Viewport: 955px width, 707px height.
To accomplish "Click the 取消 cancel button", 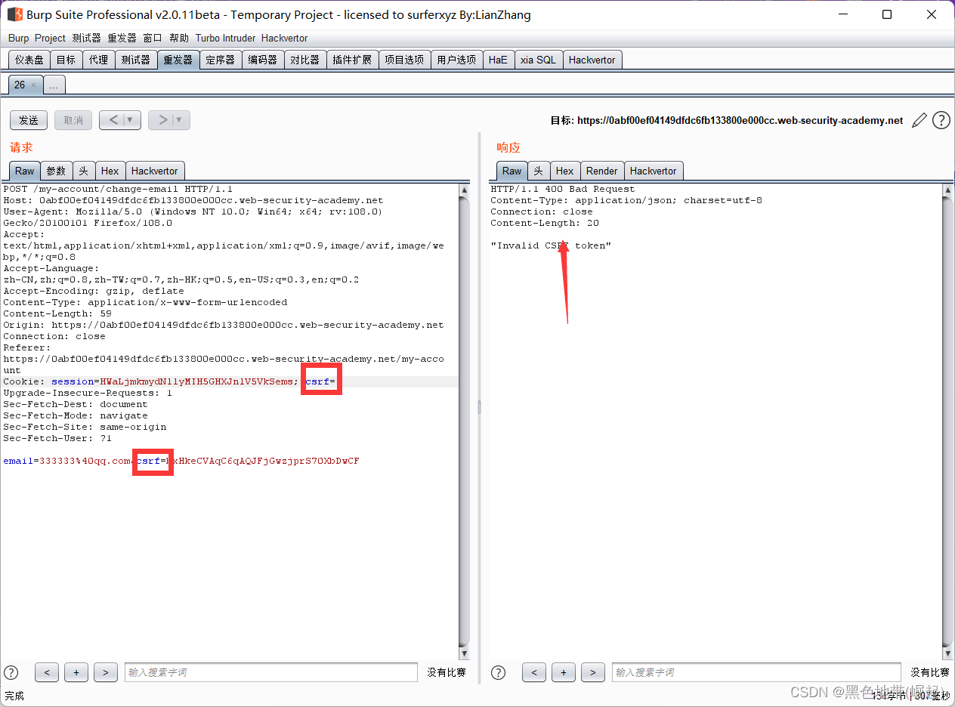I will [73, 120].
